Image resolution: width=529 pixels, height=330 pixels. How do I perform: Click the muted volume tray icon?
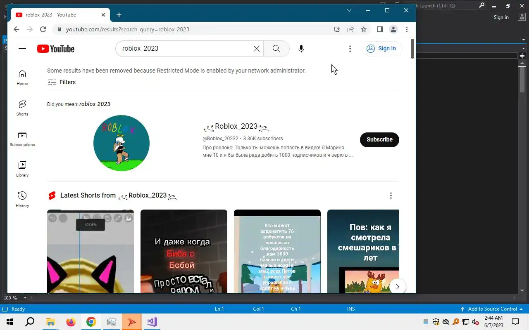pos(475,322)
